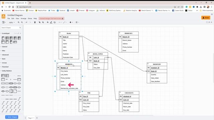Toggle collapse icon on FINE table
The width and height of the screenshot is (214, 120).
click(x=80, y=92)
